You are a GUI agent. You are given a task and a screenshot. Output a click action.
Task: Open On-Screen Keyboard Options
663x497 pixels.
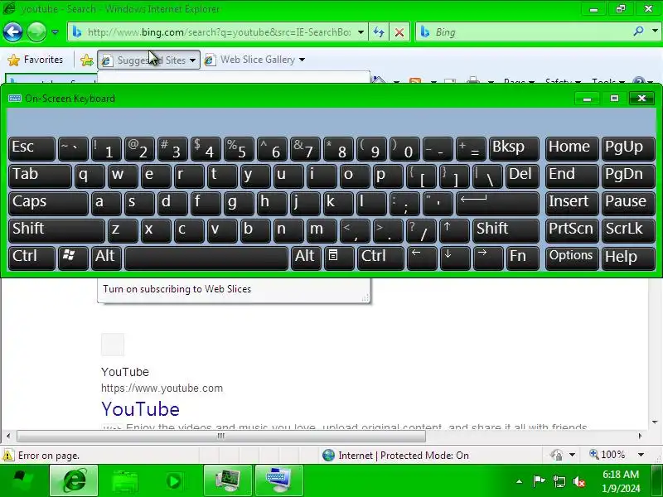[572, 258]
